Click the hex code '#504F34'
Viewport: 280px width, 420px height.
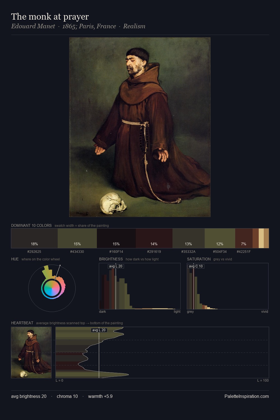click(x=220, y=252)
